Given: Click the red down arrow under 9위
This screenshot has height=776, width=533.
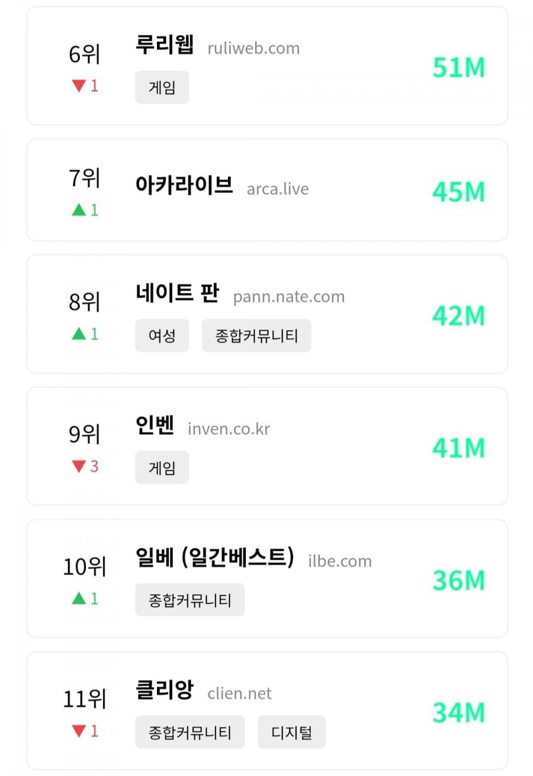Looking at the screenshot, I should (79, 466).
